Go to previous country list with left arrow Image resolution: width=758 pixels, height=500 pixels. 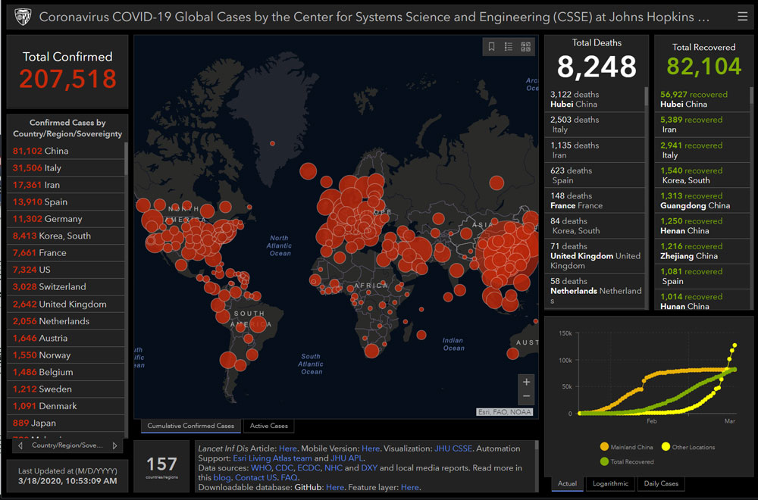coord(20,445)
